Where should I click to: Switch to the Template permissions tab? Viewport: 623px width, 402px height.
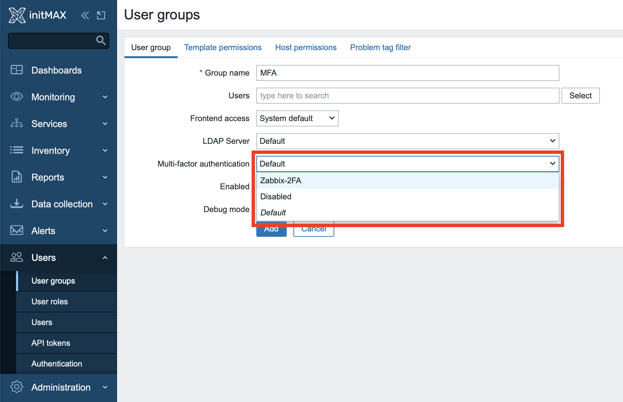click(x=223, y=47)
